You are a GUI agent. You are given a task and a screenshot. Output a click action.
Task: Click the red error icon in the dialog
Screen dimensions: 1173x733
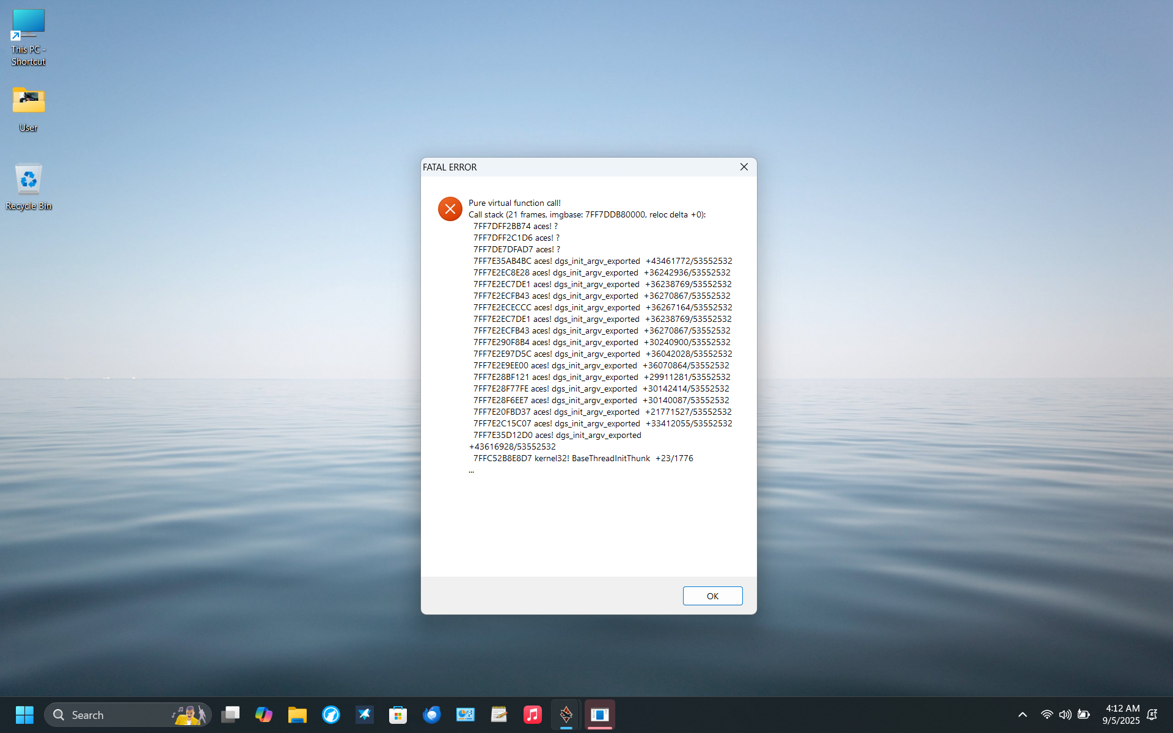tap(450, 209)
